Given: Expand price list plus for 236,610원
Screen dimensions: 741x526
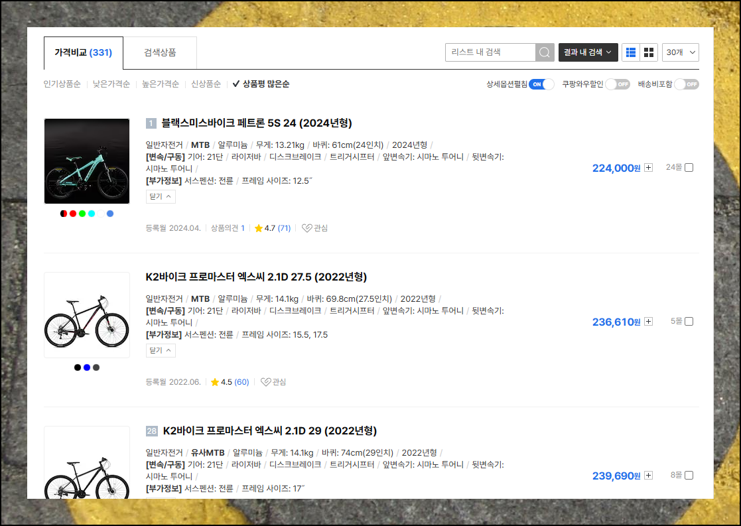Looking at the screenshot, I should [648, 321].
